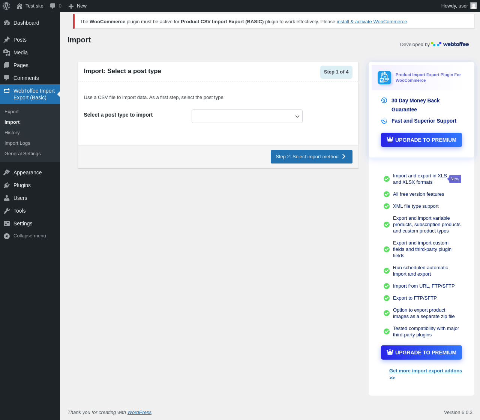Click 'Fast and Superior Support' text
The width and height of the screenshot is (480, 420).
pos(424,121)
